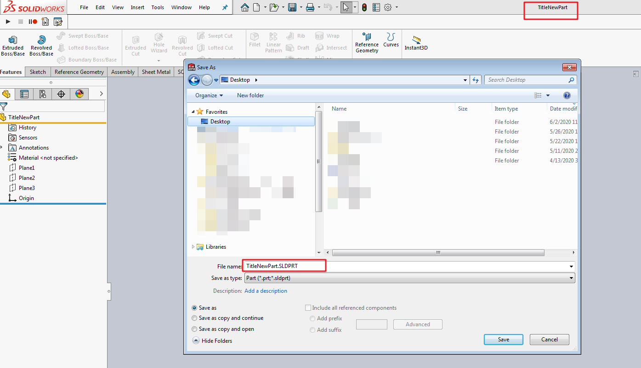Expand the address bar path dropdown

[x=465, y=80]
